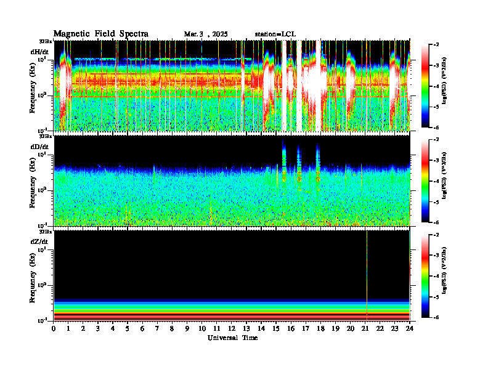Click the 'dH/dt' panel label

pyautogui.click(x=39, y=52)
